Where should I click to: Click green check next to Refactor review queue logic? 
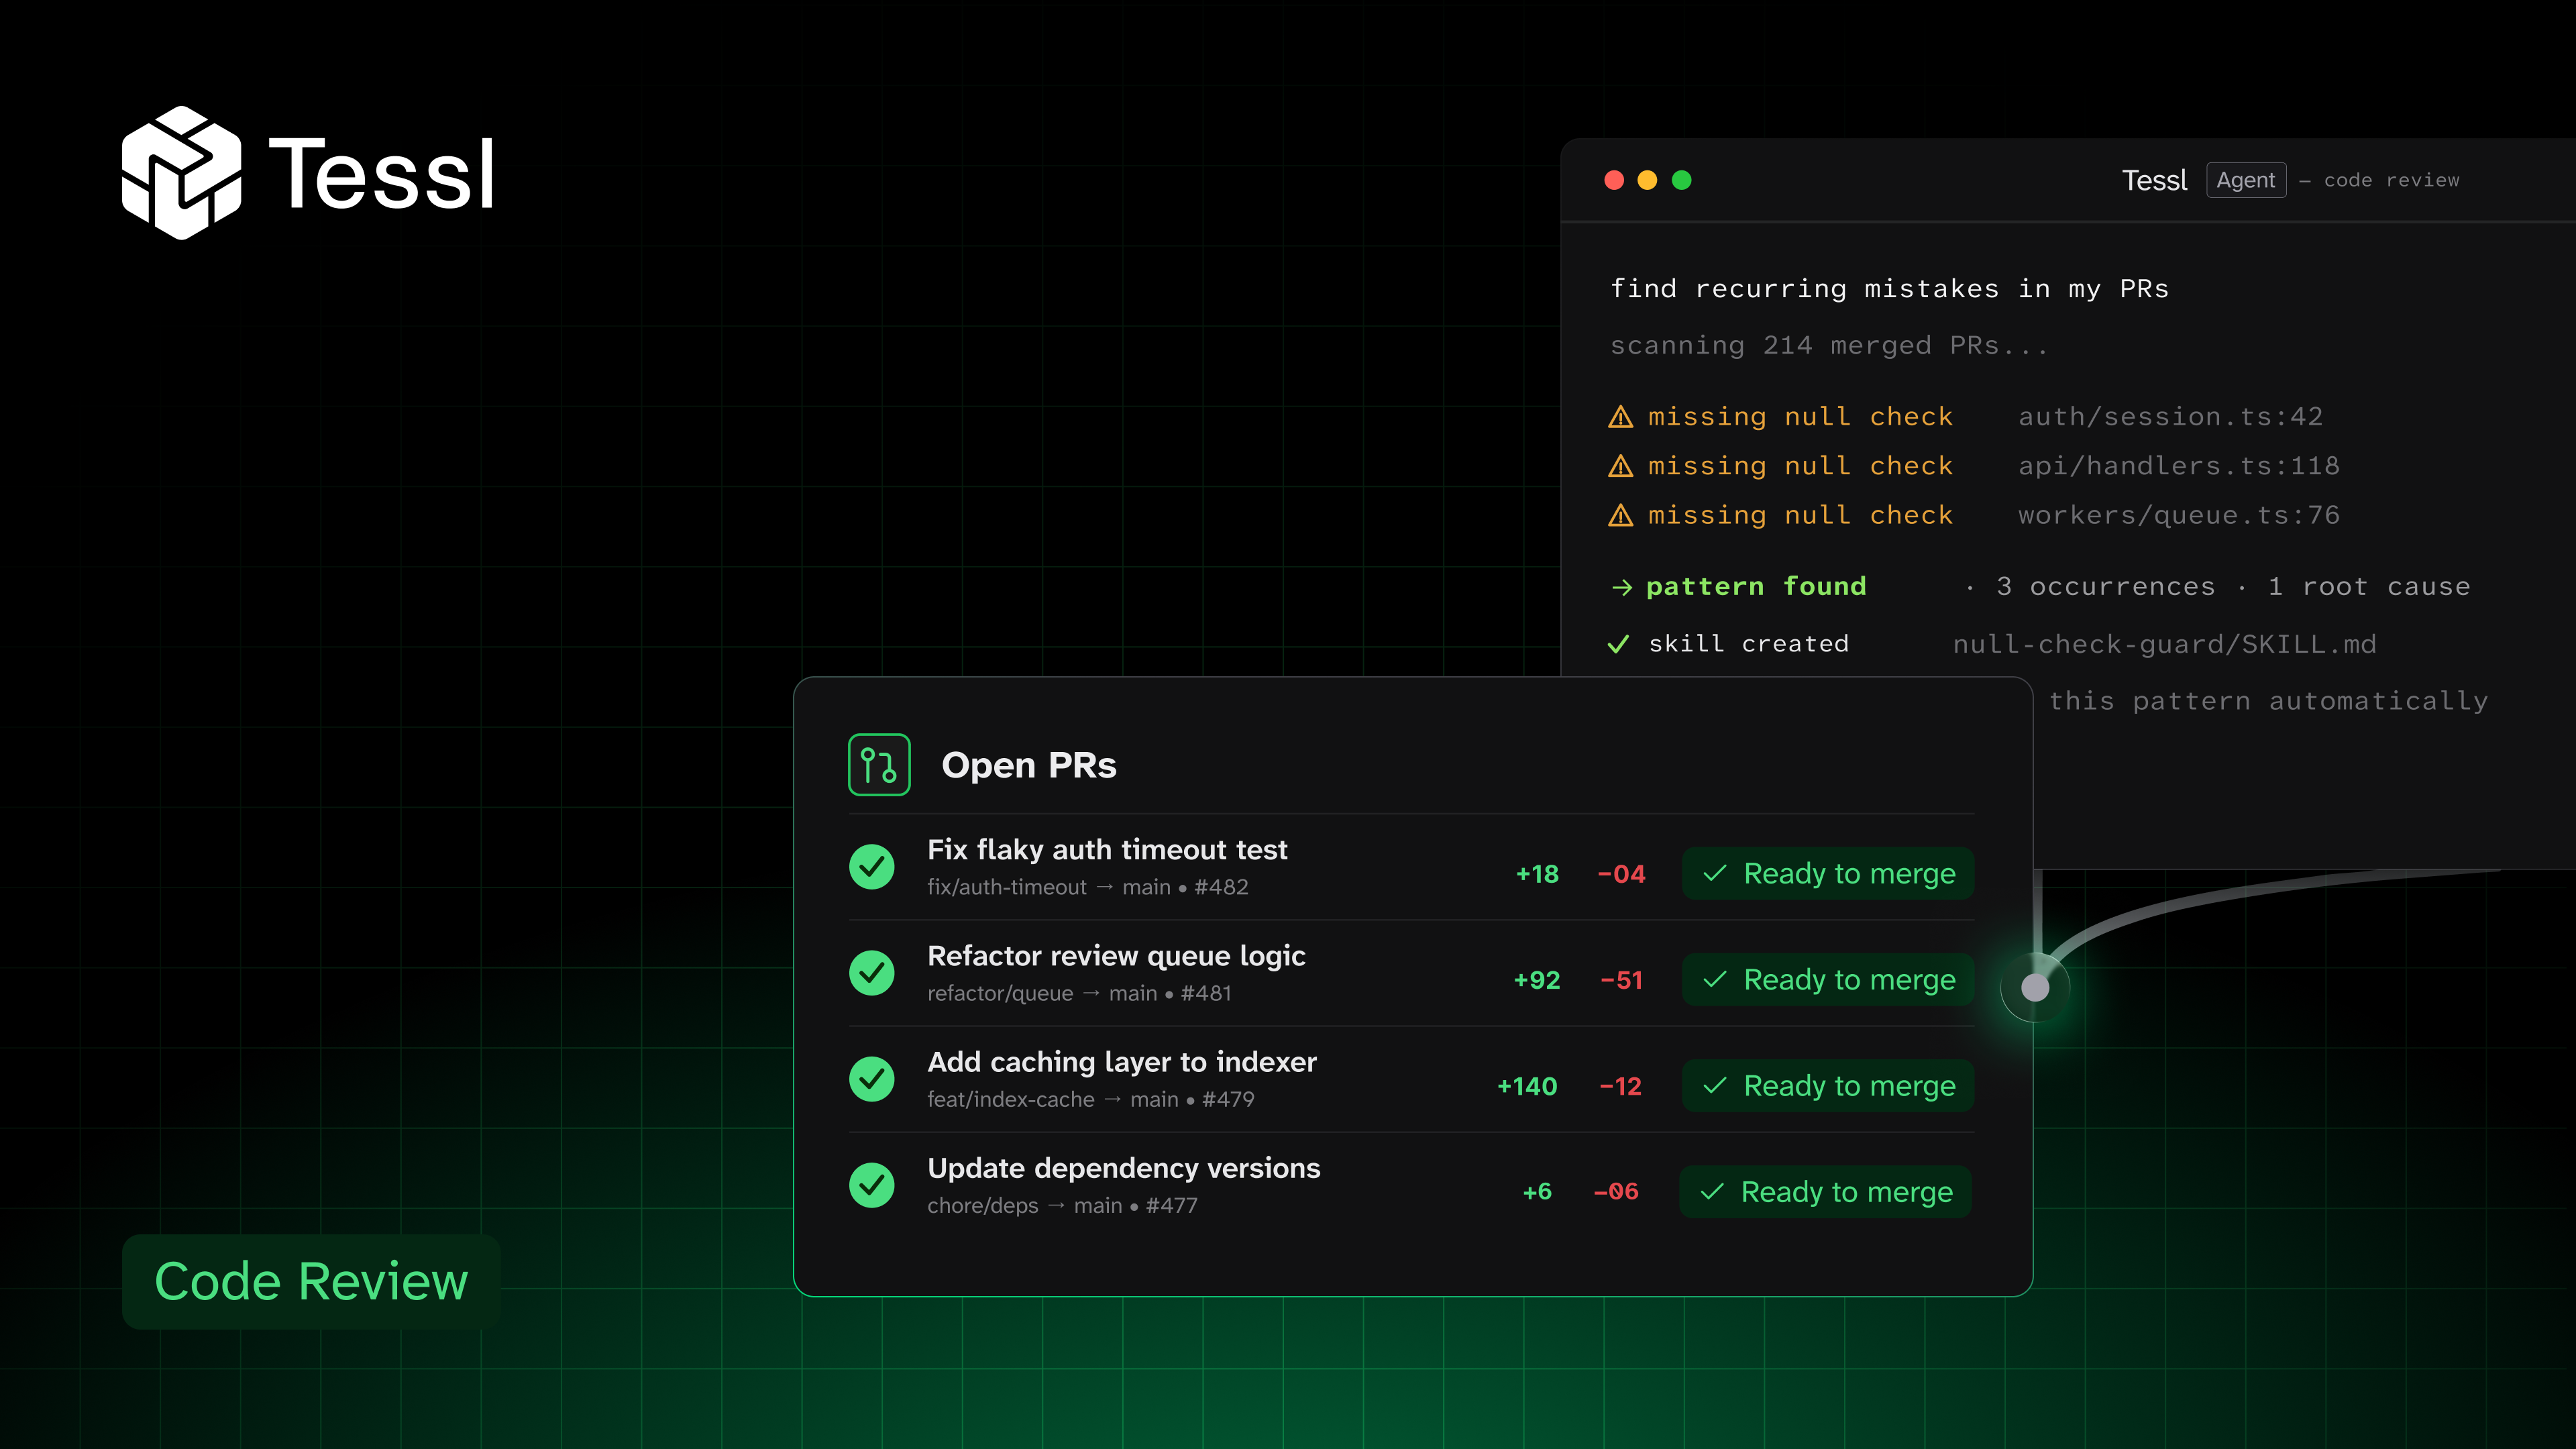(x=872, y=972)
